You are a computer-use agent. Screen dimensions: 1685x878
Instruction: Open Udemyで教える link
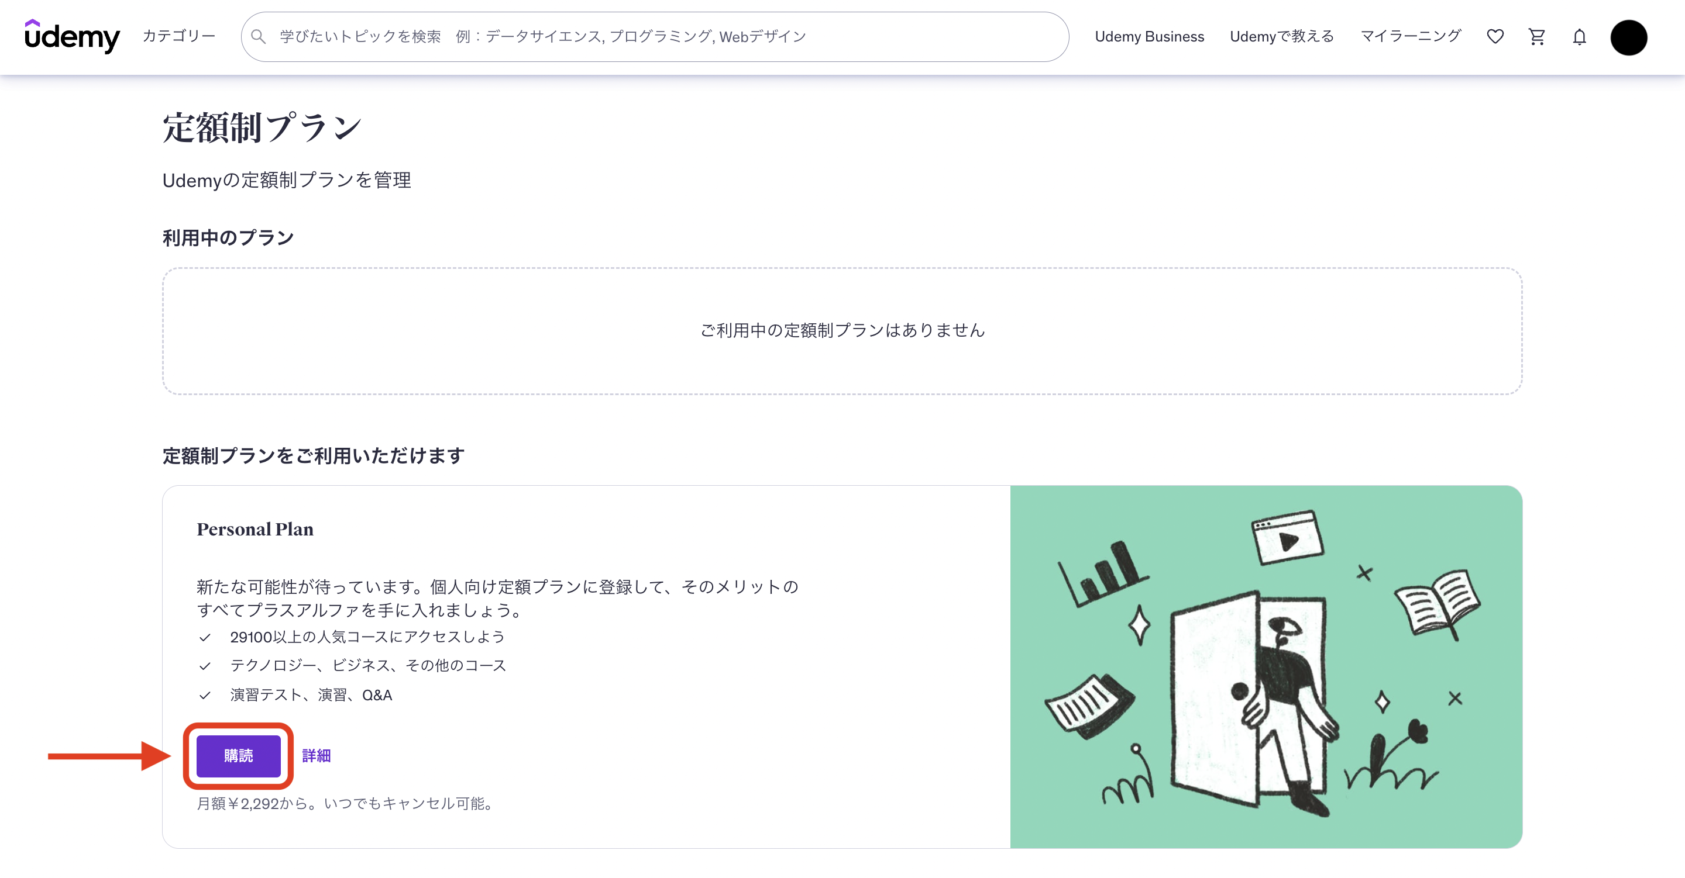point(1281,37)
